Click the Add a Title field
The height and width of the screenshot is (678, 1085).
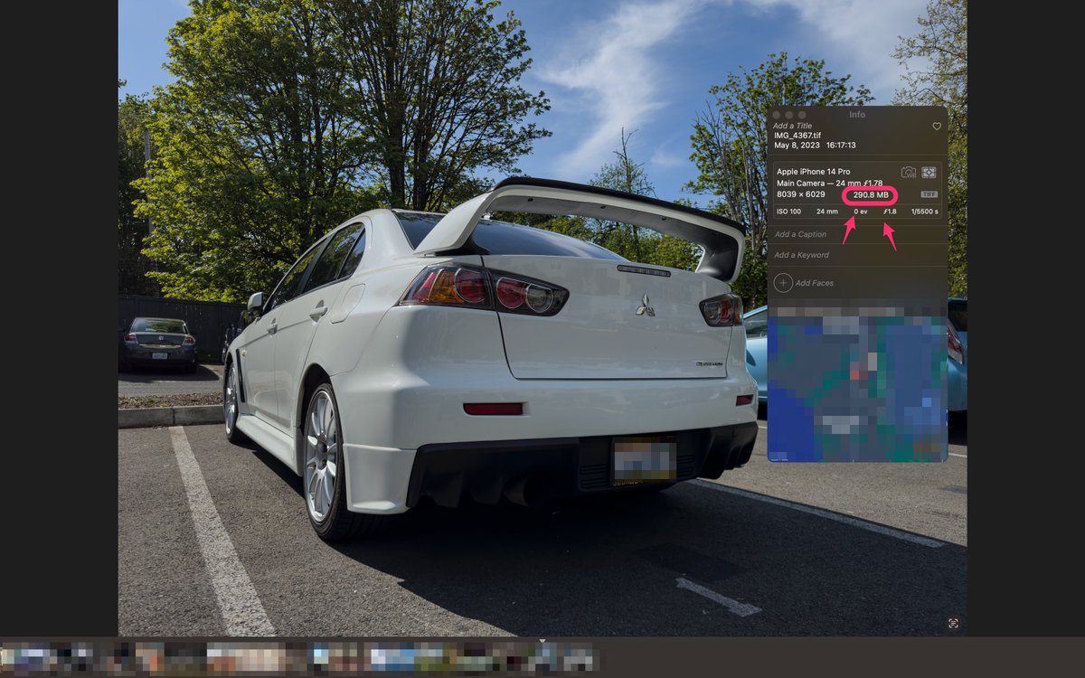[792, 126]
